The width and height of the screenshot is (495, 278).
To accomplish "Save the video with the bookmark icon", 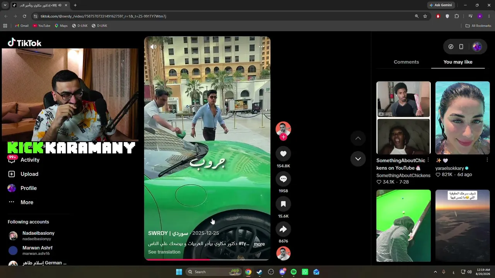I will pos(283,204).
